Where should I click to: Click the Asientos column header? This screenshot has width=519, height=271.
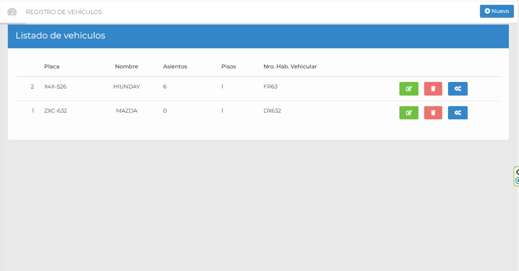click(x=175, y=67)
